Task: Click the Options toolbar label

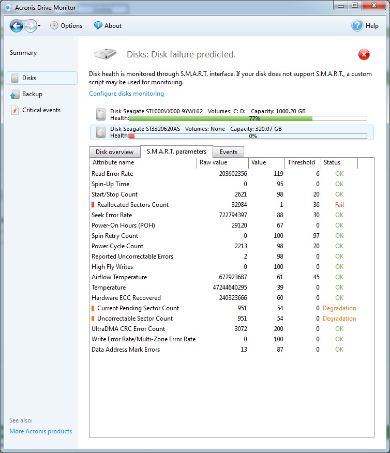Action: (x=71, y=26)
